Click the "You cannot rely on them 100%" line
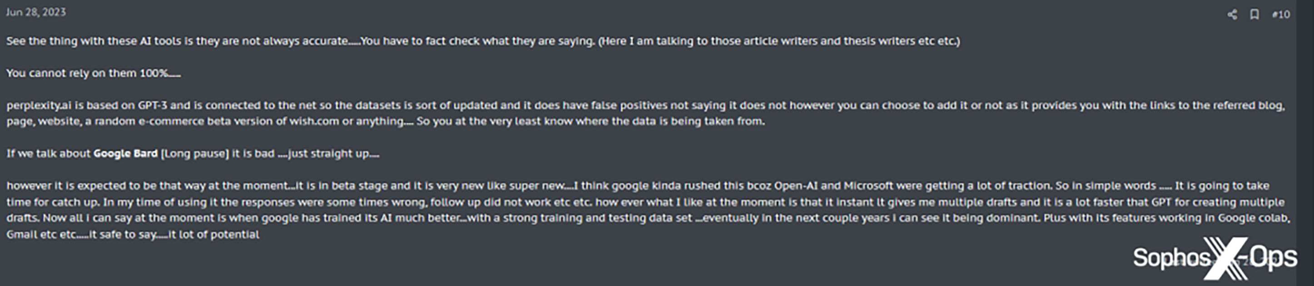The width and height of the screenshot is (1314, 286). (x=93, y=73)
